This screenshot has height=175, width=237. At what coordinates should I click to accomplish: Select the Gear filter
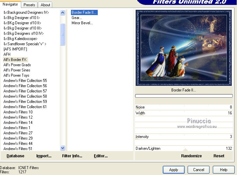pyautogui.click(x=77, y=18)
